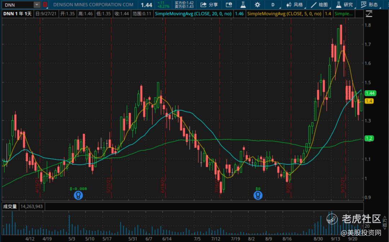Open the 形态 patterns menu
This screenshot has width=389, height=242.
tap(370, 5)
